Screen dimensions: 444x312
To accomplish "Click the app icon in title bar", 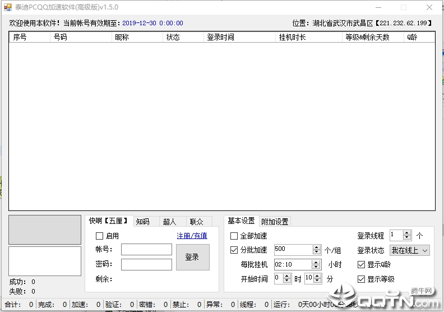I will [8, 7].
